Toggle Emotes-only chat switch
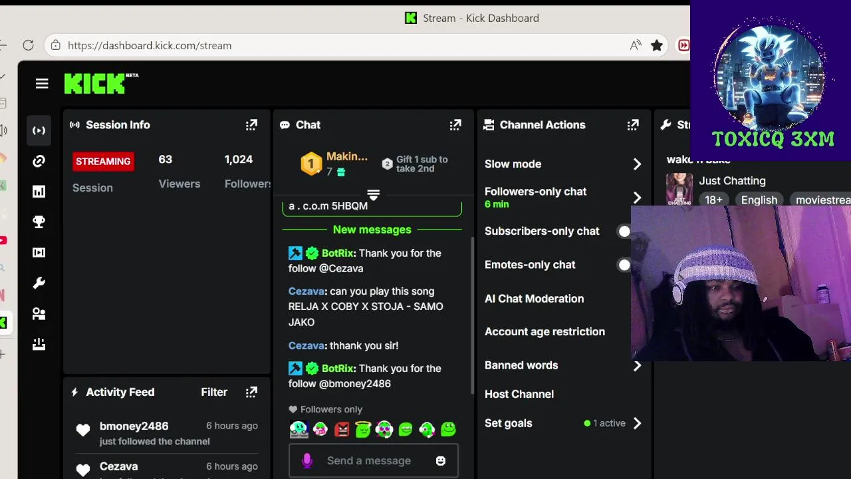Screen dimensions: 851x479 coord(624,265)
